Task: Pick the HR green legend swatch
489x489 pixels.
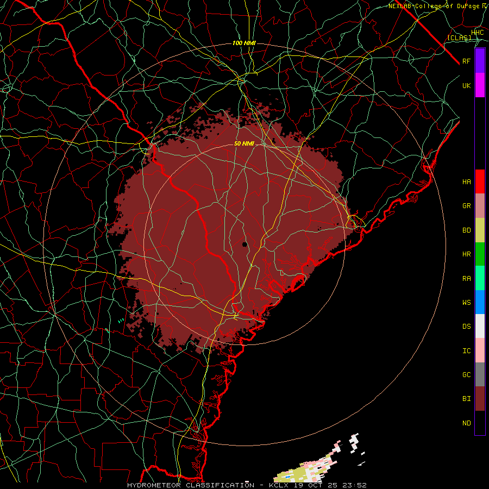Action: coord(480,254)
